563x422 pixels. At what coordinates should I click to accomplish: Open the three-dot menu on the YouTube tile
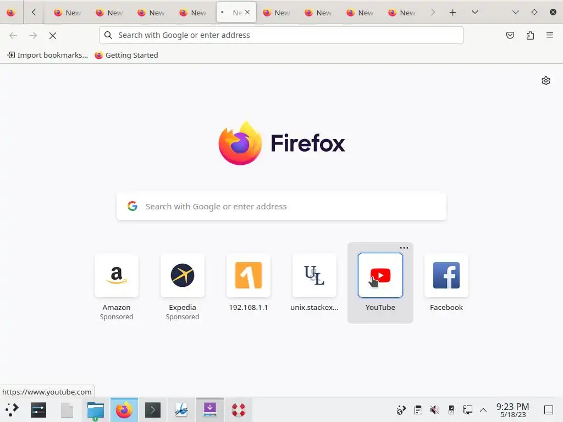click(404, 248)
